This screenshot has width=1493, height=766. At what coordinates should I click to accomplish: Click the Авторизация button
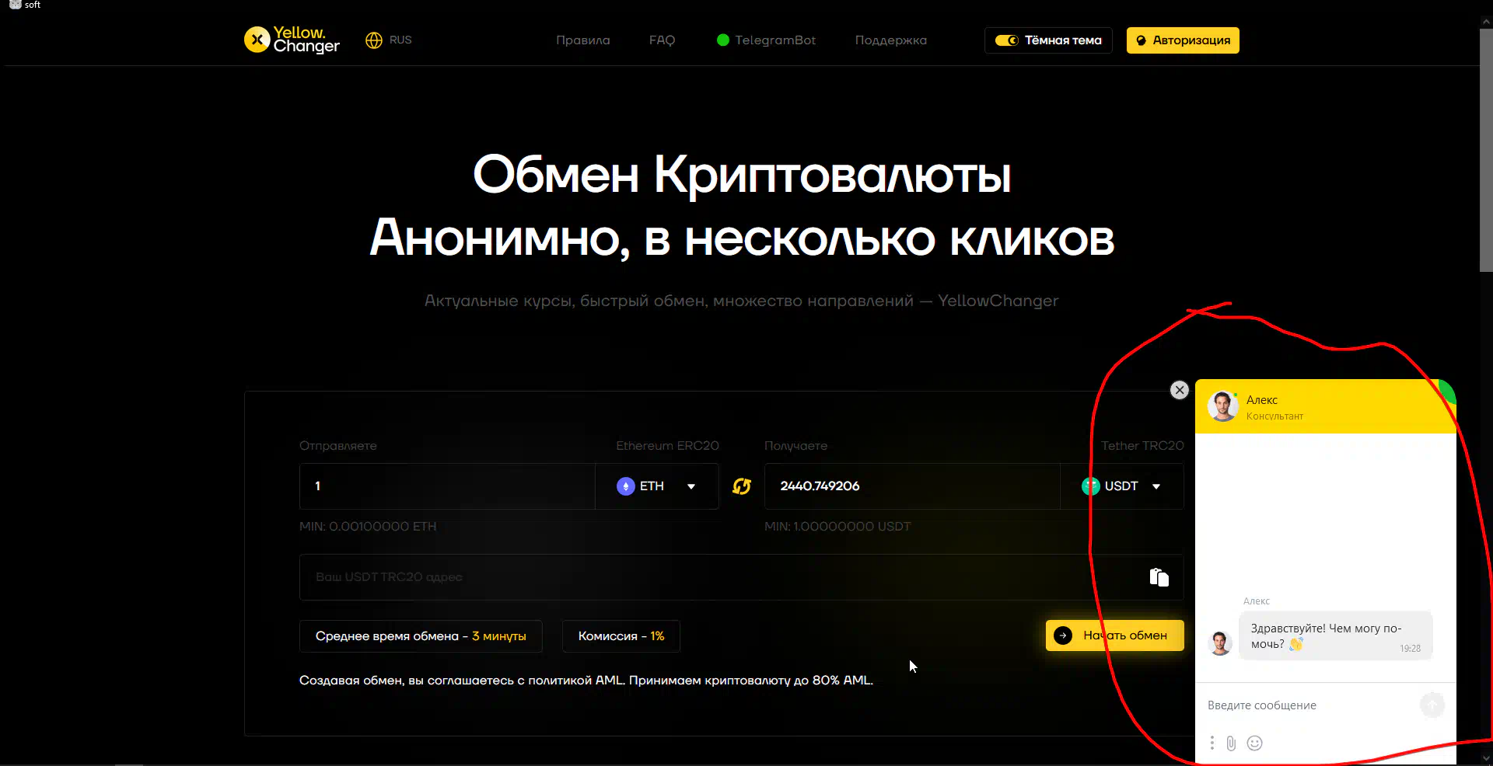click(x=1183, y=40)
